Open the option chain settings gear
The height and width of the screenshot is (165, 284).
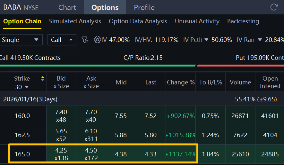point(97,40)
